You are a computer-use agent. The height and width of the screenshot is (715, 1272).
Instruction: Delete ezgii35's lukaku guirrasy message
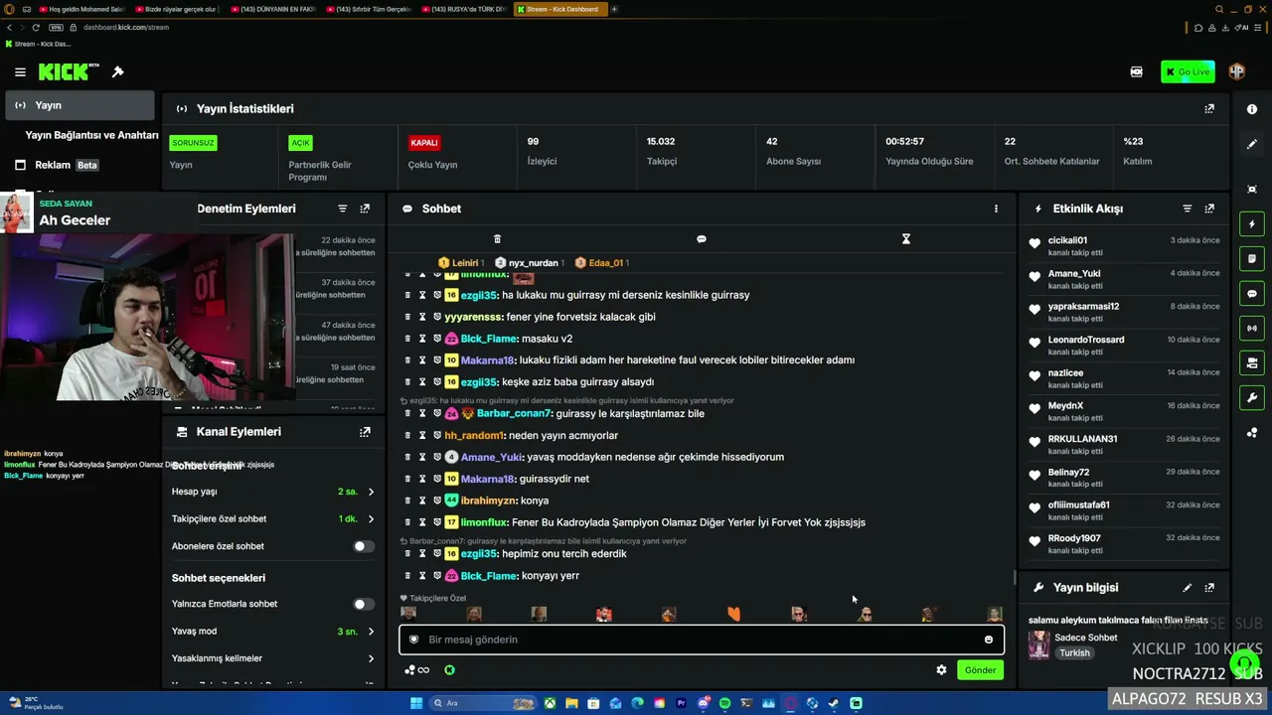407,295
